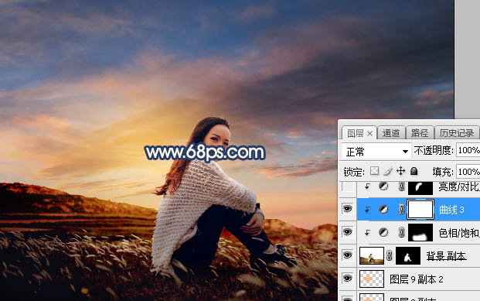
Task: Toggle lock position move icon
Action: coord(400,171)
